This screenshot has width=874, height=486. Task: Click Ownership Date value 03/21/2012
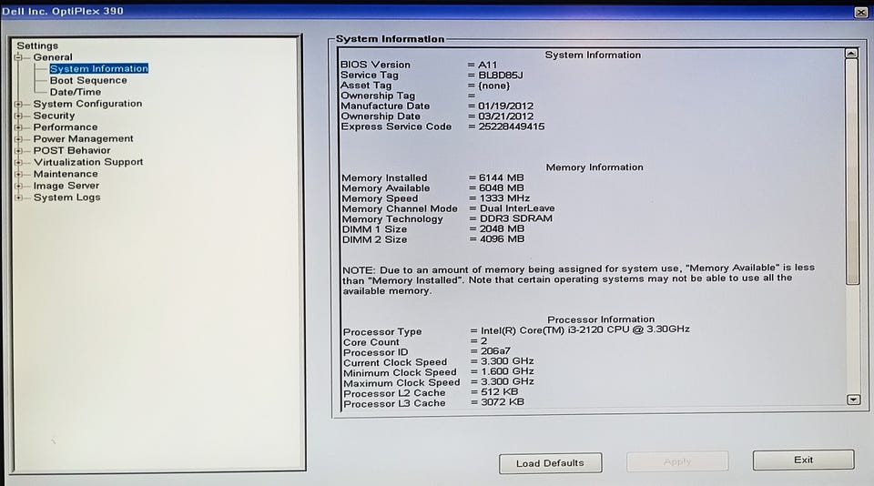coord(505,116)
